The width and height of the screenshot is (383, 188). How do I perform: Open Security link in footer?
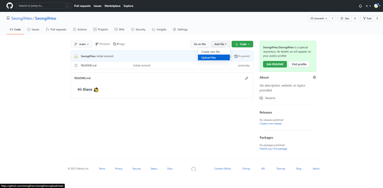point(137,169)
